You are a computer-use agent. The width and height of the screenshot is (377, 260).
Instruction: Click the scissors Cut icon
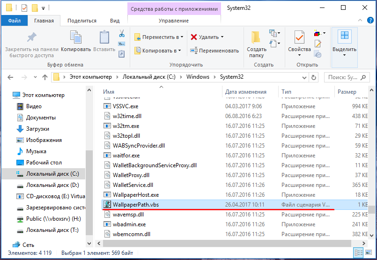(x=122, y=33)
